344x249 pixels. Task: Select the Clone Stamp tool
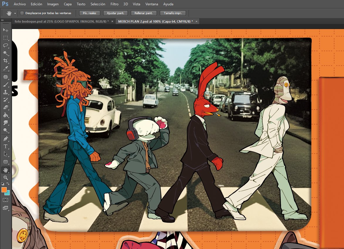6,92
